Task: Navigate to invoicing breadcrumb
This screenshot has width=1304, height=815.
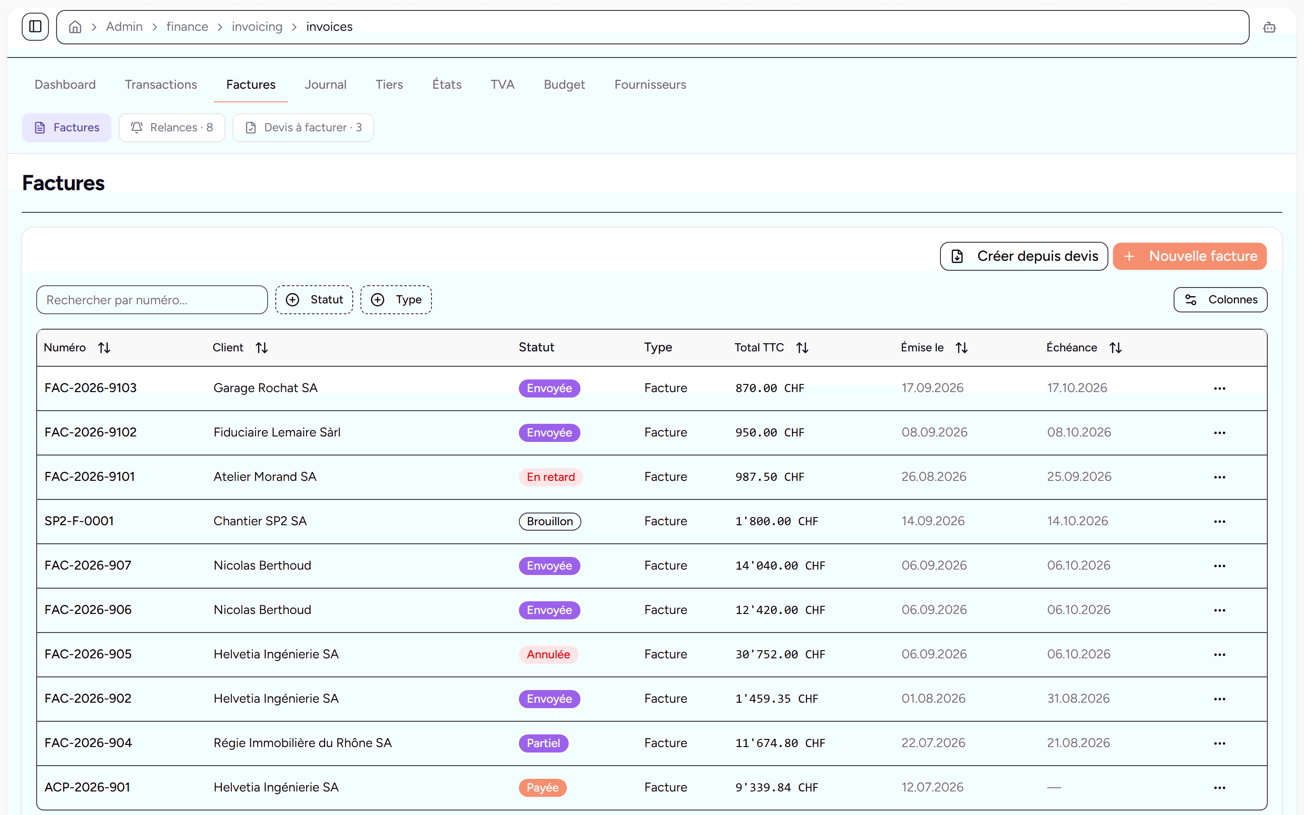Action: pyautogui.click(x=257, y=27)
